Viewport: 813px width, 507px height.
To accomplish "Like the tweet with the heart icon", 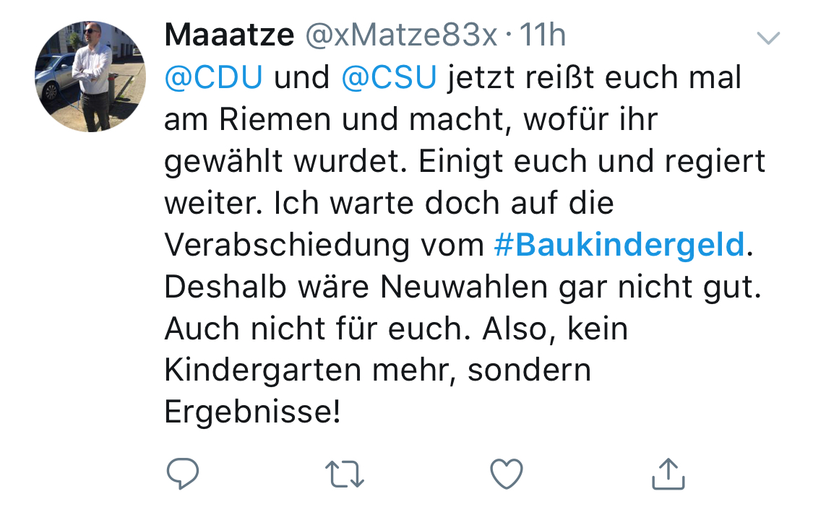I will pos(506,474).
